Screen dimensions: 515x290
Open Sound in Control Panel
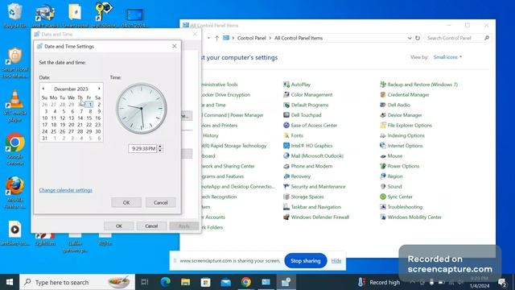391,186
